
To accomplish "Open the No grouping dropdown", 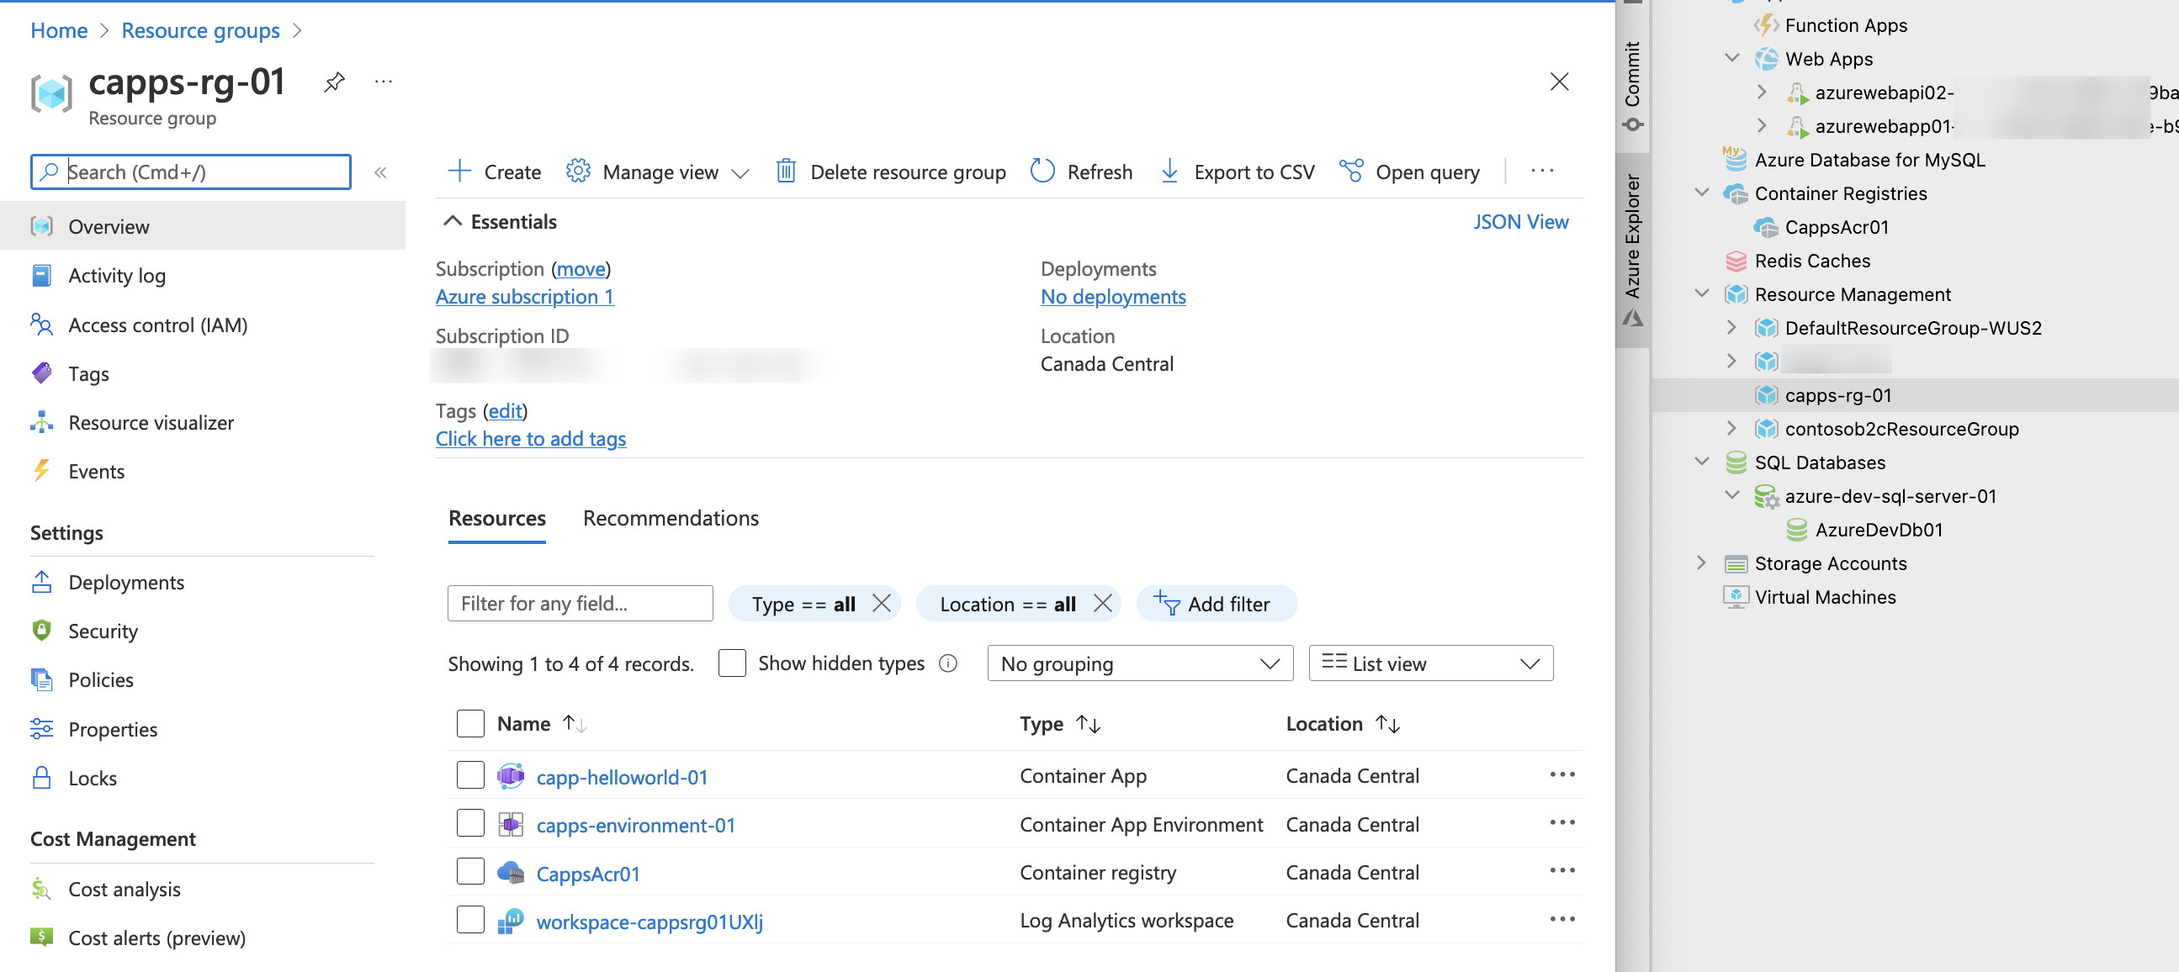I will [1140, 663].
